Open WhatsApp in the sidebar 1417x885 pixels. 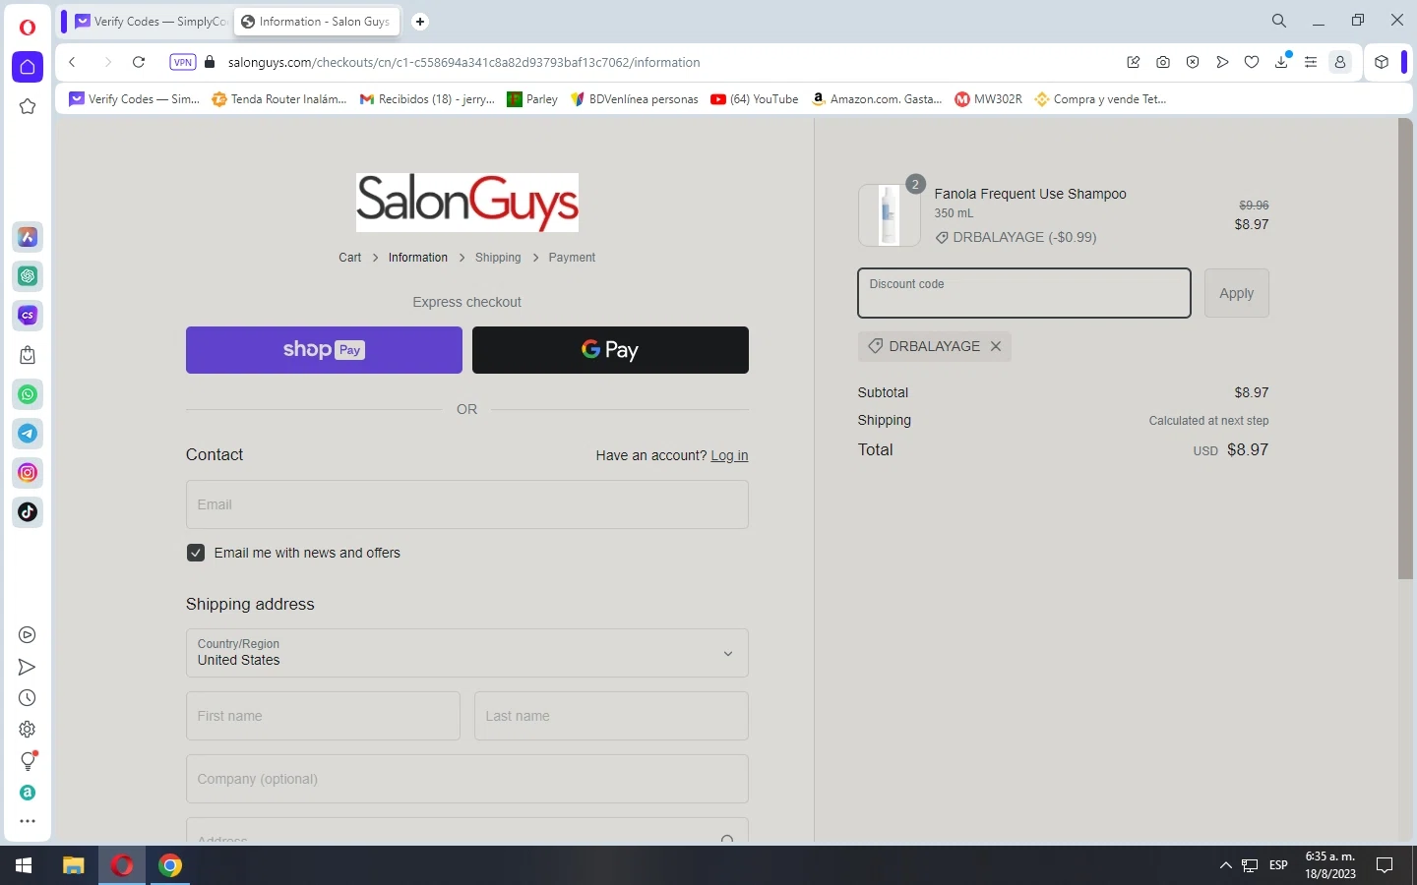pyautogui.click(x=28, y=394)
